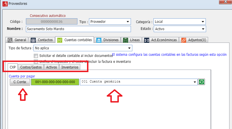Screen dimensions: 232x129
Task: Close the Proveedores window
Action: point(226,2)
